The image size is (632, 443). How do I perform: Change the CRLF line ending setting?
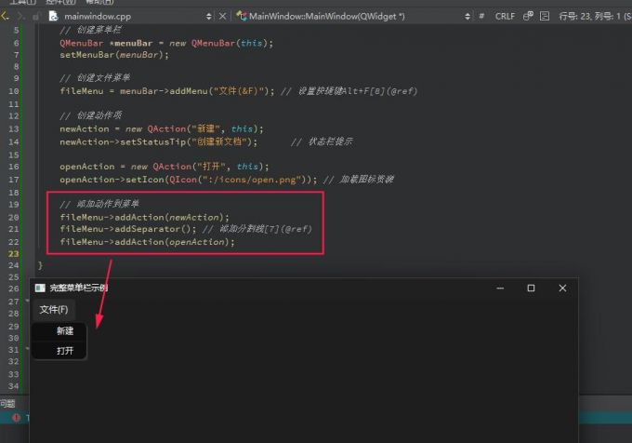505,16
